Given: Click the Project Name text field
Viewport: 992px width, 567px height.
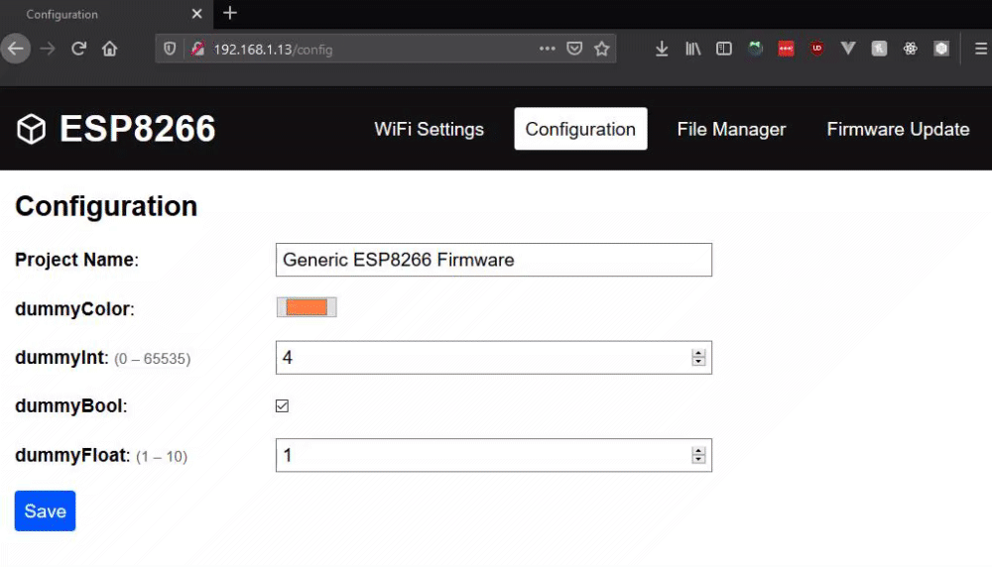Looking at the screenshot, I should [493, 260].
